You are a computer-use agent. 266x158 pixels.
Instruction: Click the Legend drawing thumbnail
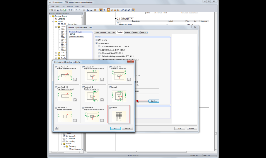click(x=119, y=96)
